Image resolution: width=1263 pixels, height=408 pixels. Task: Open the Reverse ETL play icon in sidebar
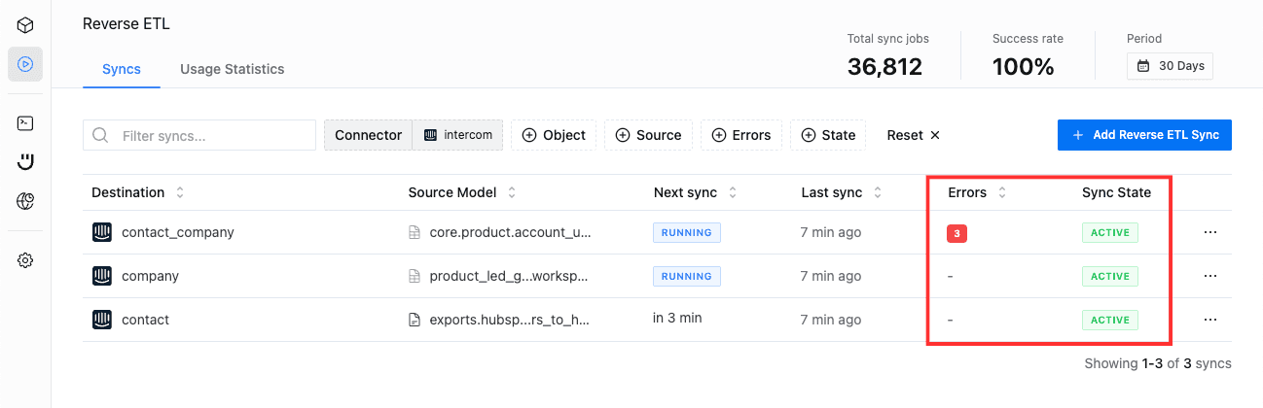coord(25,64)
